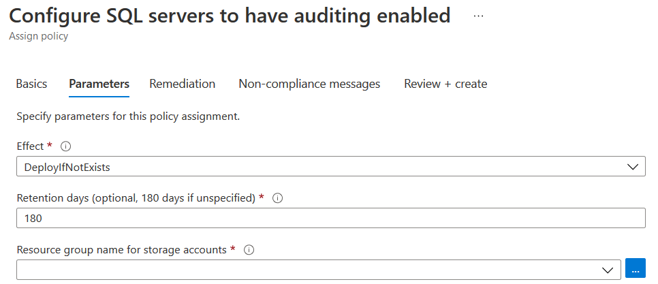Click the Assign policy subtitle text
The image size is (658, 284).
pyautogui.click(x=38, y=36)
